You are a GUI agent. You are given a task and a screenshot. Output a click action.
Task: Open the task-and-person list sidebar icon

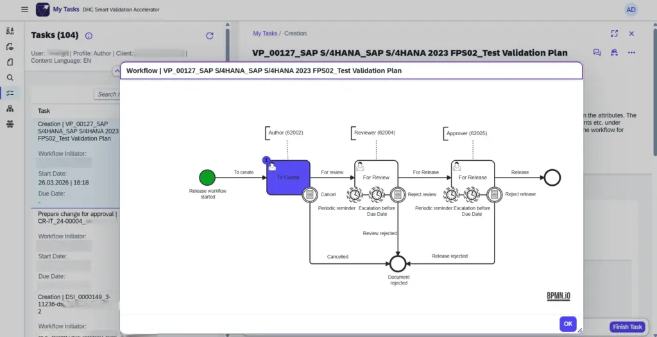click(10, 31)
